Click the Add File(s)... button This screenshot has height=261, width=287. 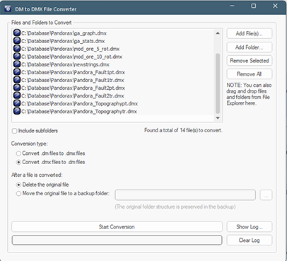tap(250, 33)
